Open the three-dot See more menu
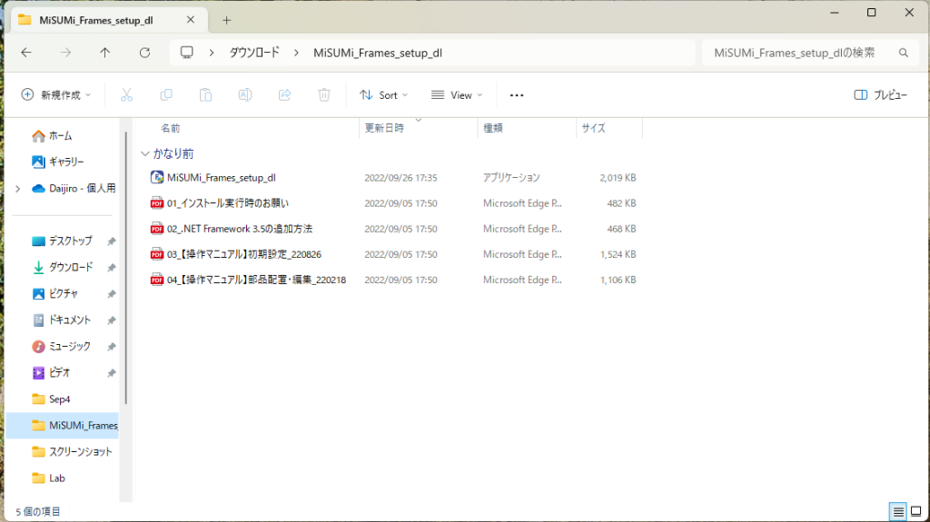Screen dimensions: 930x522 pyautogui.click(x=517, y=94)
